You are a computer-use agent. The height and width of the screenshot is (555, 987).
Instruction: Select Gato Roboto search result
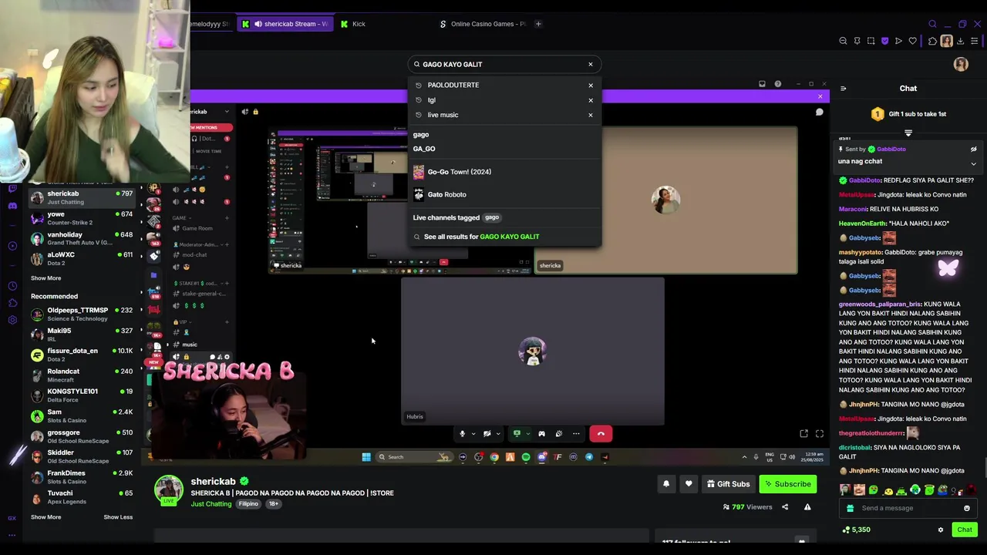click(x=504, y=194)
